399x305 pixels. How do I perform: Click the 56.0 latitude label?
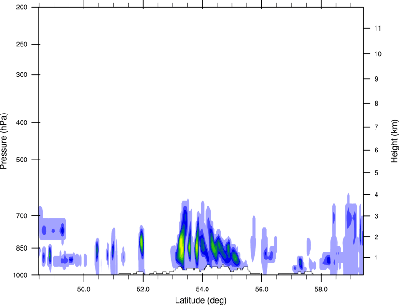[262, 290]
